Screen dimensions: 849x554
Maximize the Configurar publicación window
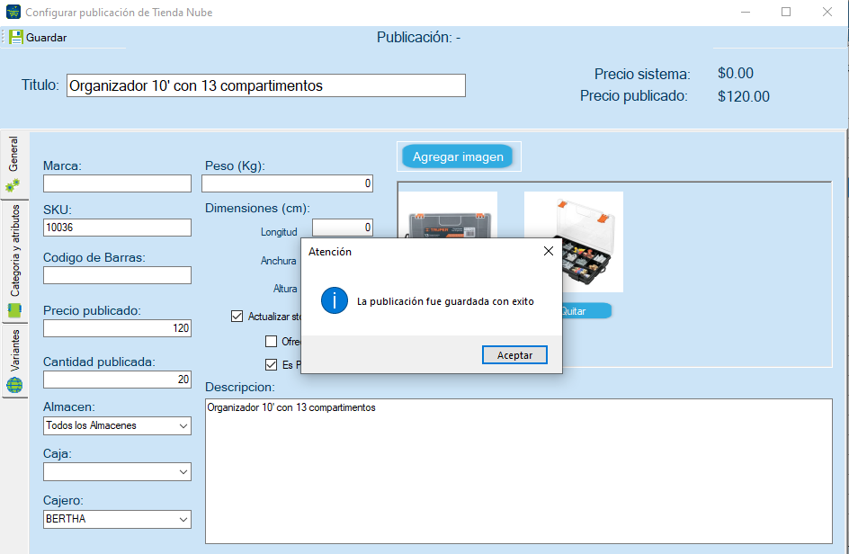(x=786, y=12)
